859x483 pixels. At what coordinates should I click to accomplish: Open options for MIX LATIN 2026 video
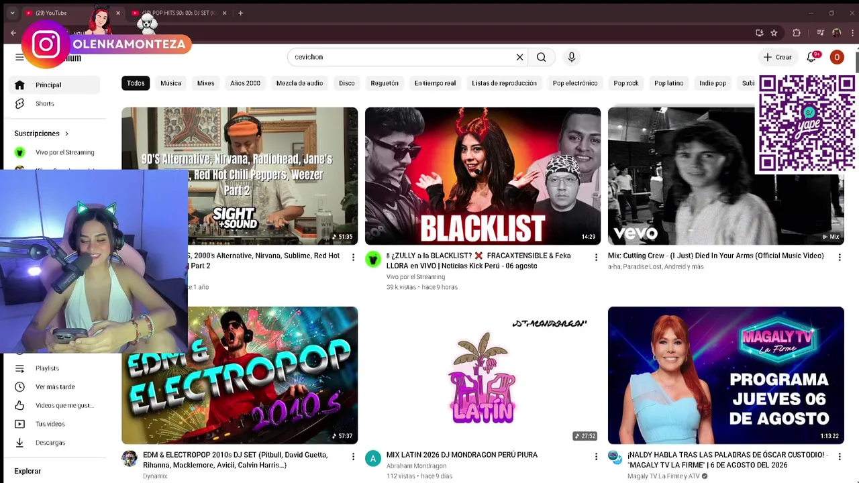click(596, 456)
